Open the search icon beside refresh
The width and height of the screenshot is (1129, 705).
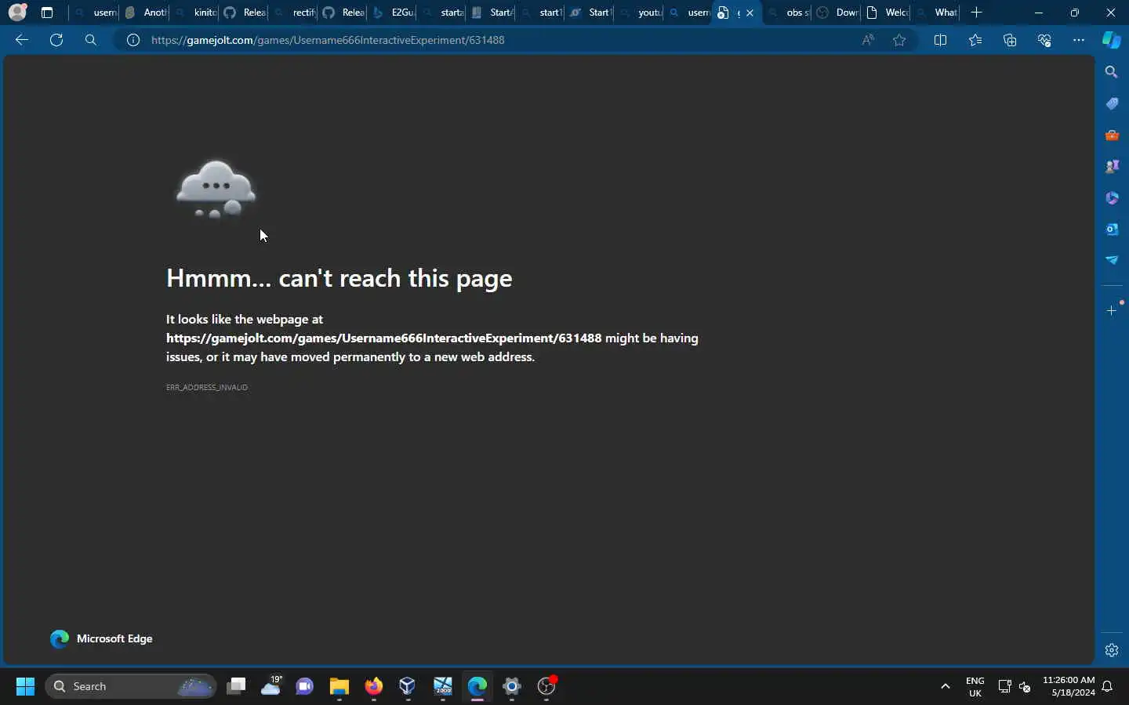tap(91, 40)
